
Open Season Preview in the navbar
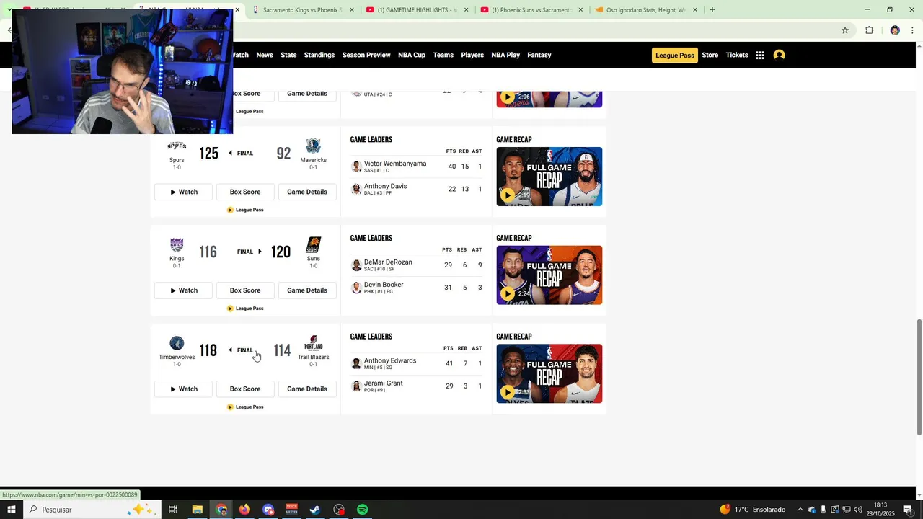coord(366,55)
